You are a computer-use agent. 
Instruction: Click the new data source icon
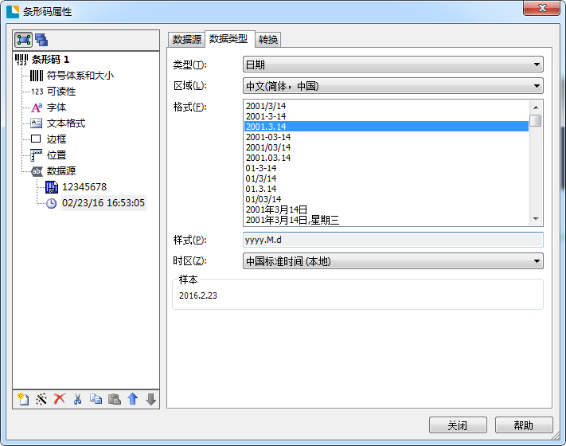tap(23, 398)
